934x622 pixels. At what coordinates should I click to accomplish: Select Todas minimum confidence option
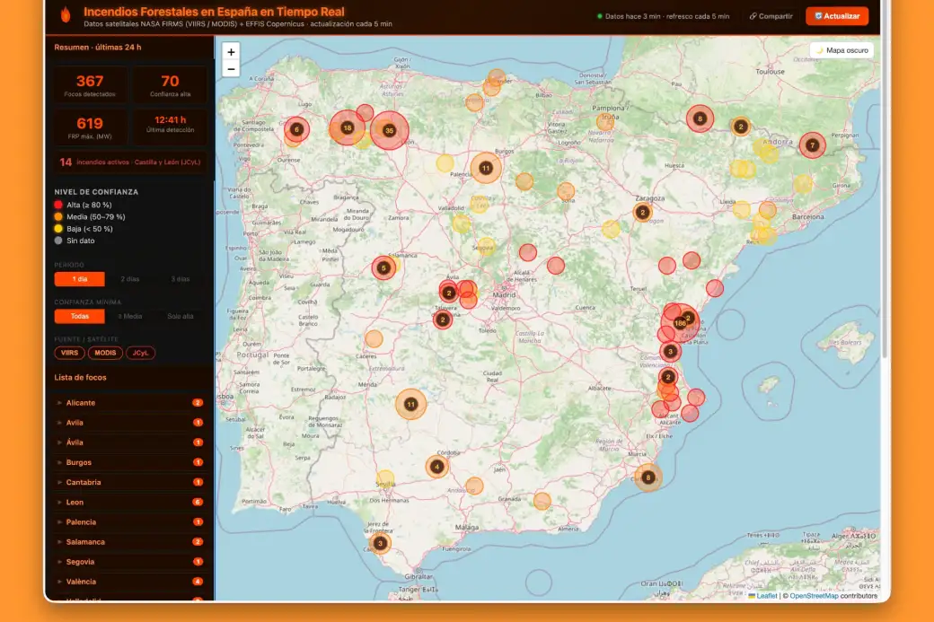tap(80, 316)
